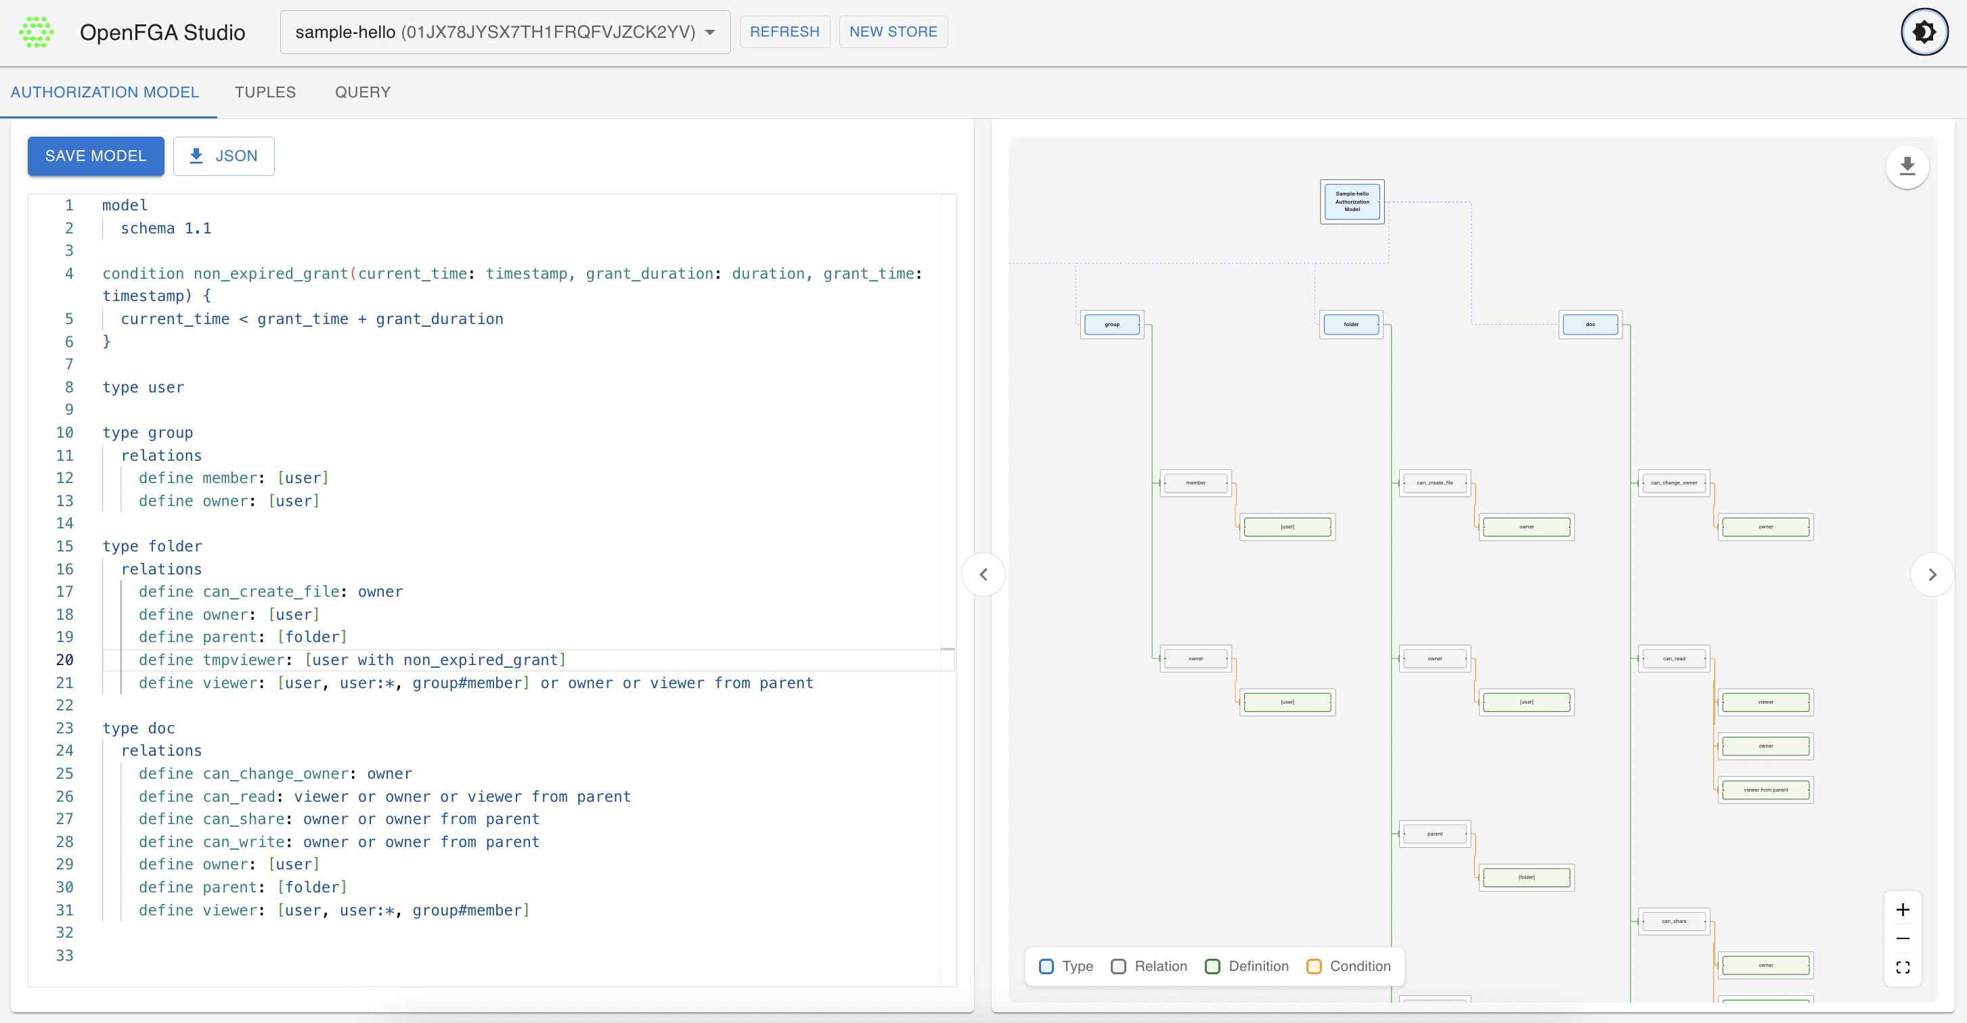
Task: Click the OpenFGA logo
Action: click(36, 32)
